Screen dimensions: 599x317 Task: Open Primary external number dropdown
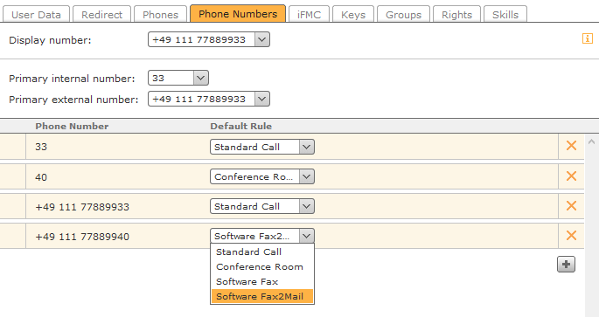(x=209, y=100)
